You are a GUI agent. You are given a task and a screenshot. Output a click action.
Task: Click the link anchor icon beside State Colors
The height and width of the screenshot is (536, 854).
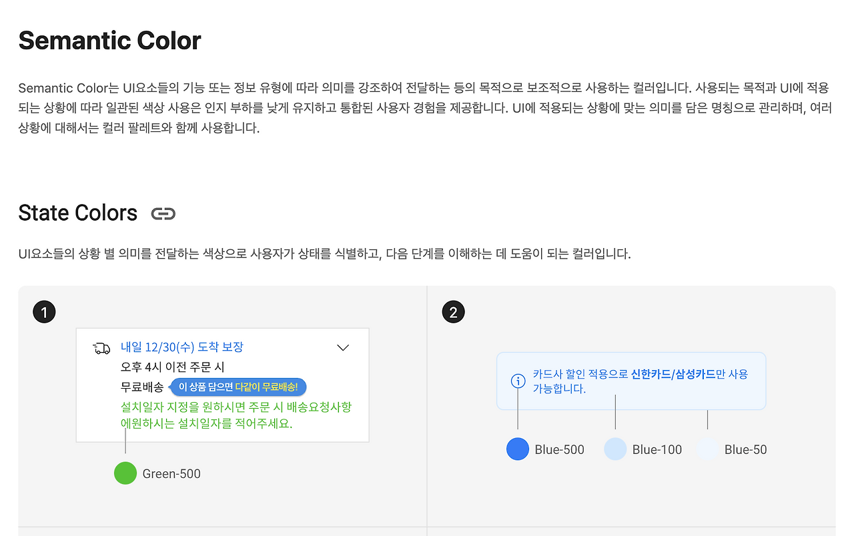point(163,213)
